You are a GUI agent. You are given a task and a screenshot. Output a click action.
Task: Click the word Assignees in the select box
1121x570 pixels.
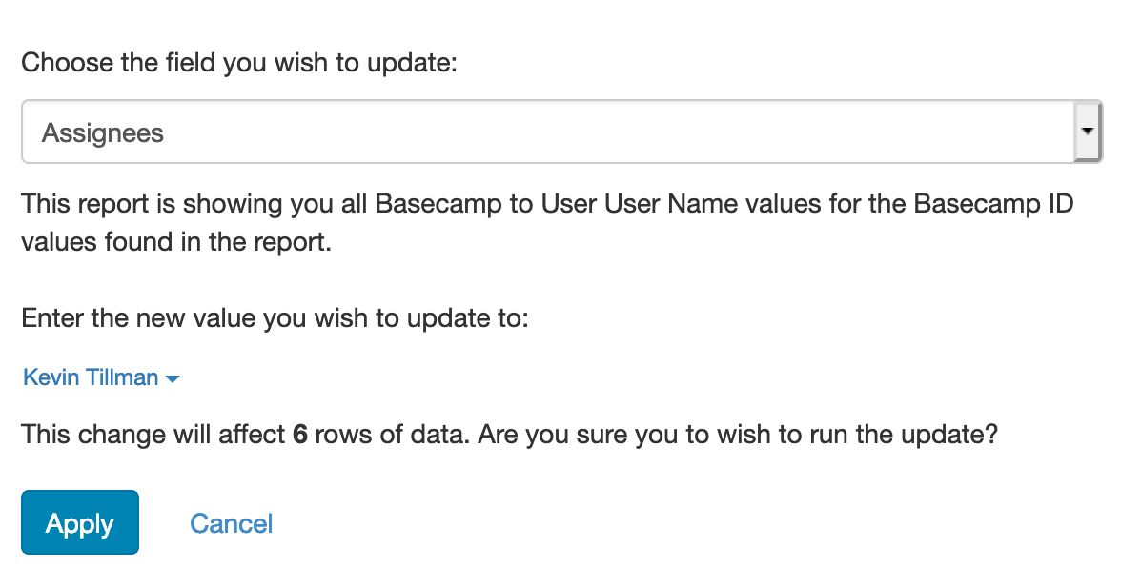(103, 132)
